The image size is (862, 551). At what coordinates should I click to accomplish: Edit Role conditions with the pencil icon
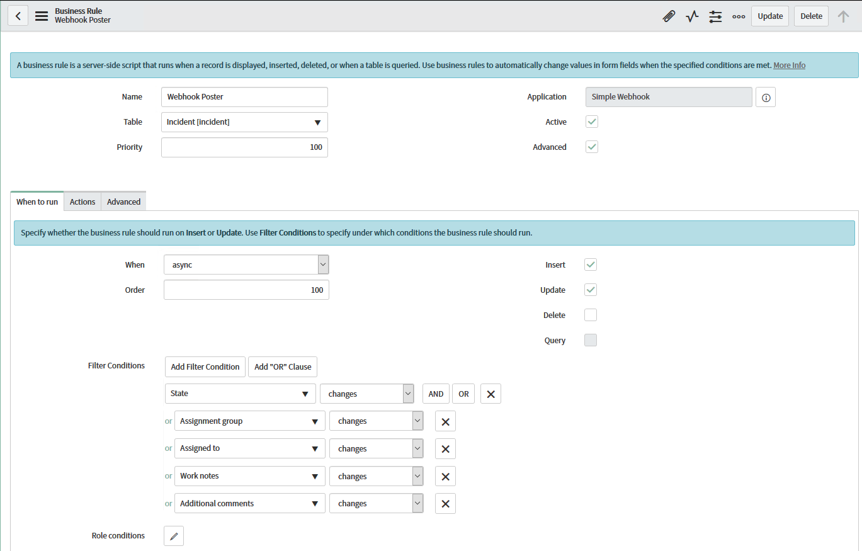173,535
